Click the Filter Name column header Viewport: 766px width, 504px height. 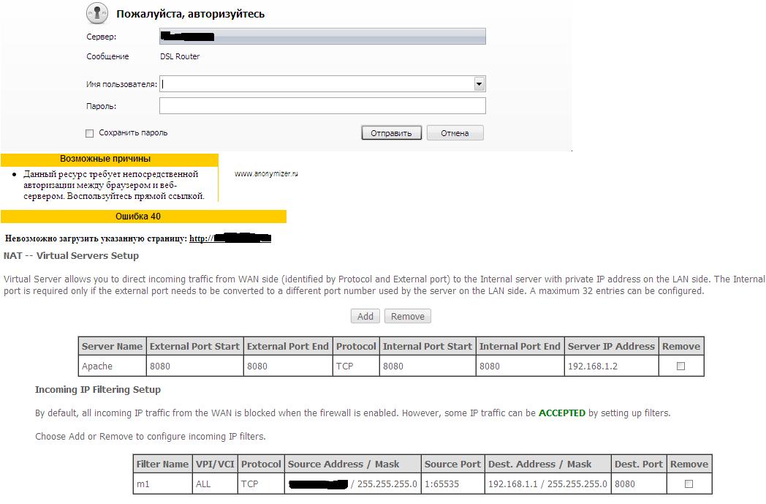(162, 464)
